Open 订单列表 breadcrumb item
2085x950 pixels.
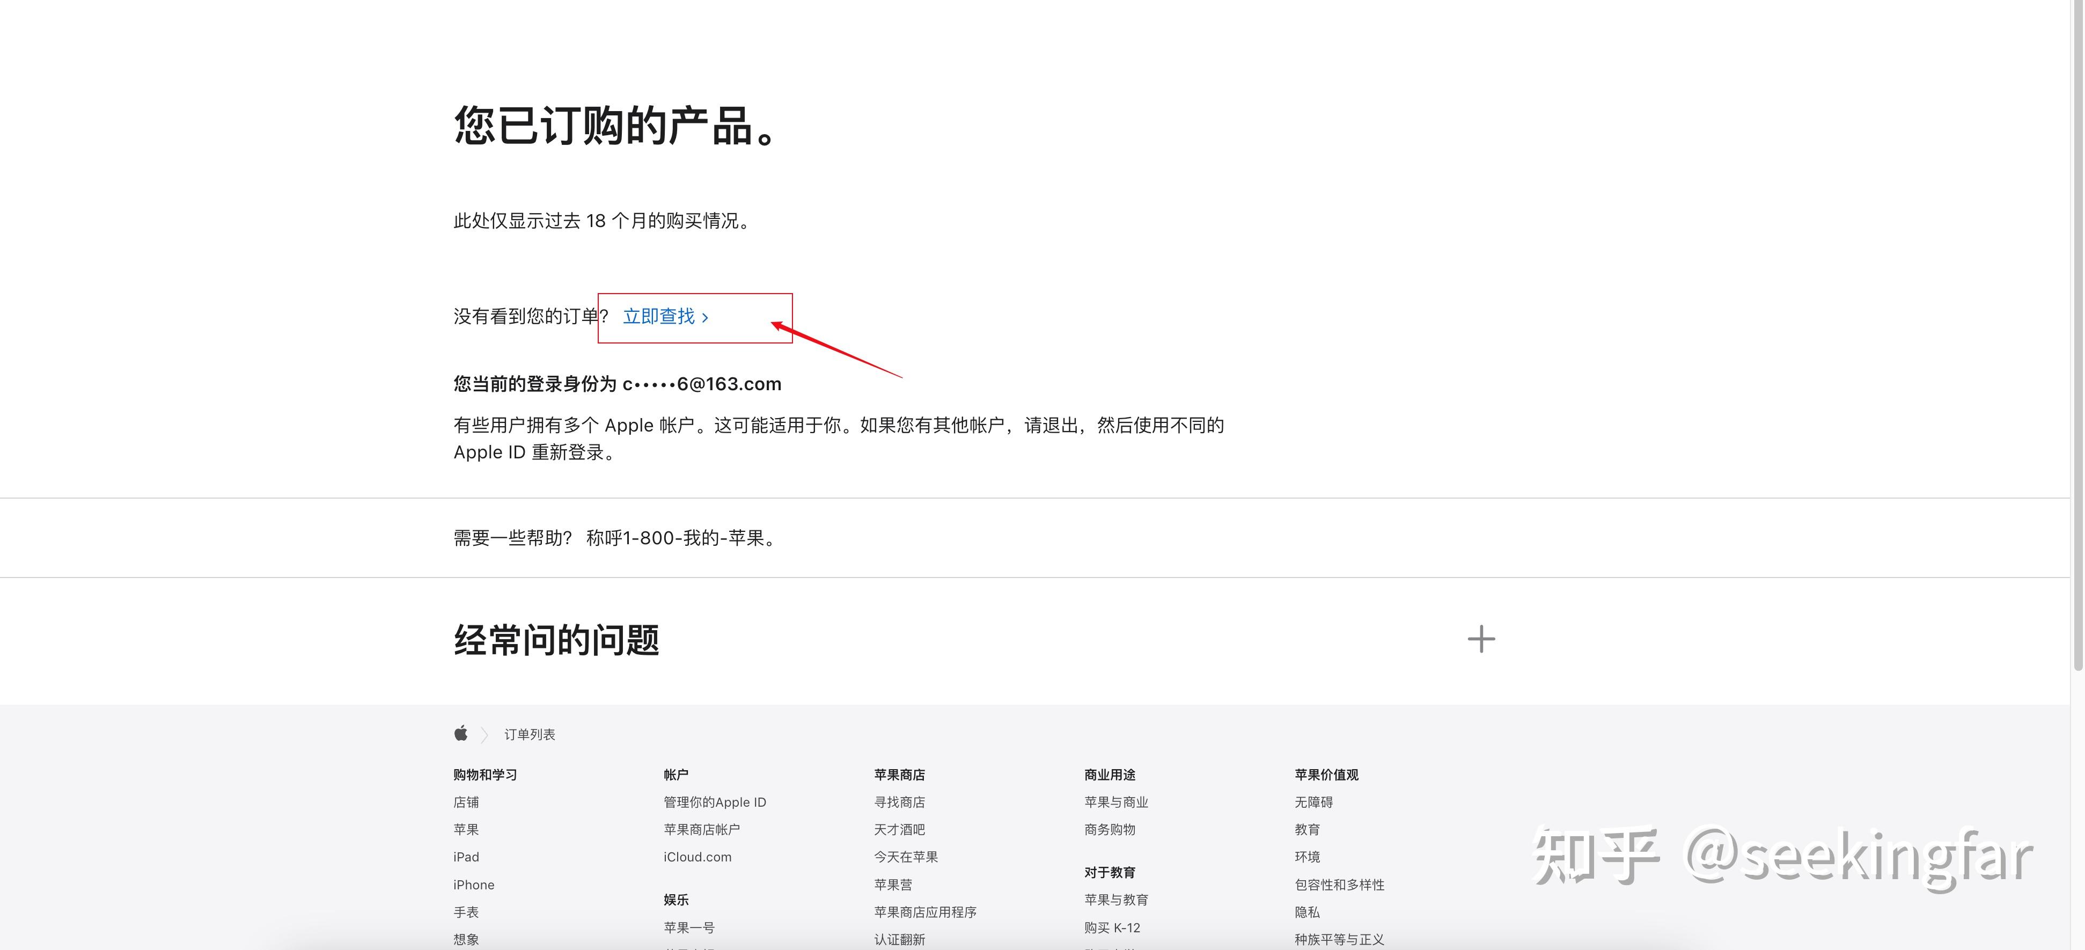pos(530,735)
